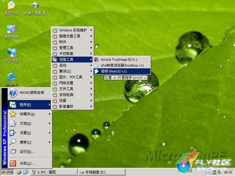This screenshot has height=176, width=235.
Task: Click the Ghost32 program icon
Action: pos(96,71)
